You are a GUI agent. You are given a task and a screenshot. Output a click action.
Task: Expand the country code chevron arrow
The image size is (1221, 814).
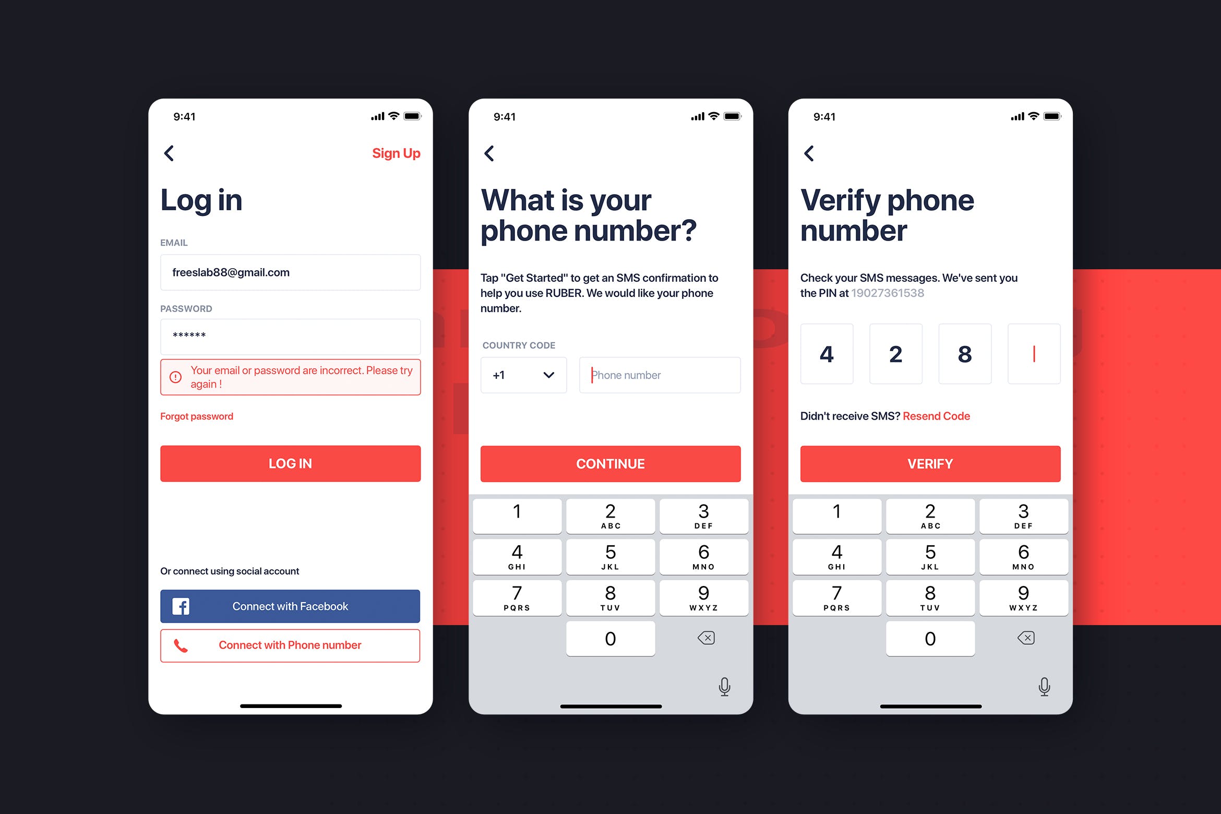pyautogui.click(x=546, y=374)
